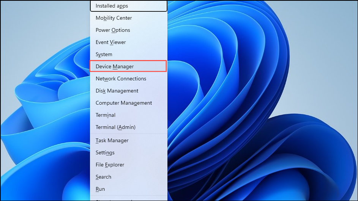The width and height of the screenshot is (358, 201).
Task: Open Settings from the menu
Action: point(129,152)
